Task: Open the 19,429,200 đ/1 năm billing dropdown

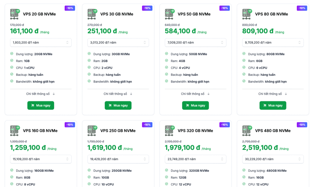Action: point(118,159)
